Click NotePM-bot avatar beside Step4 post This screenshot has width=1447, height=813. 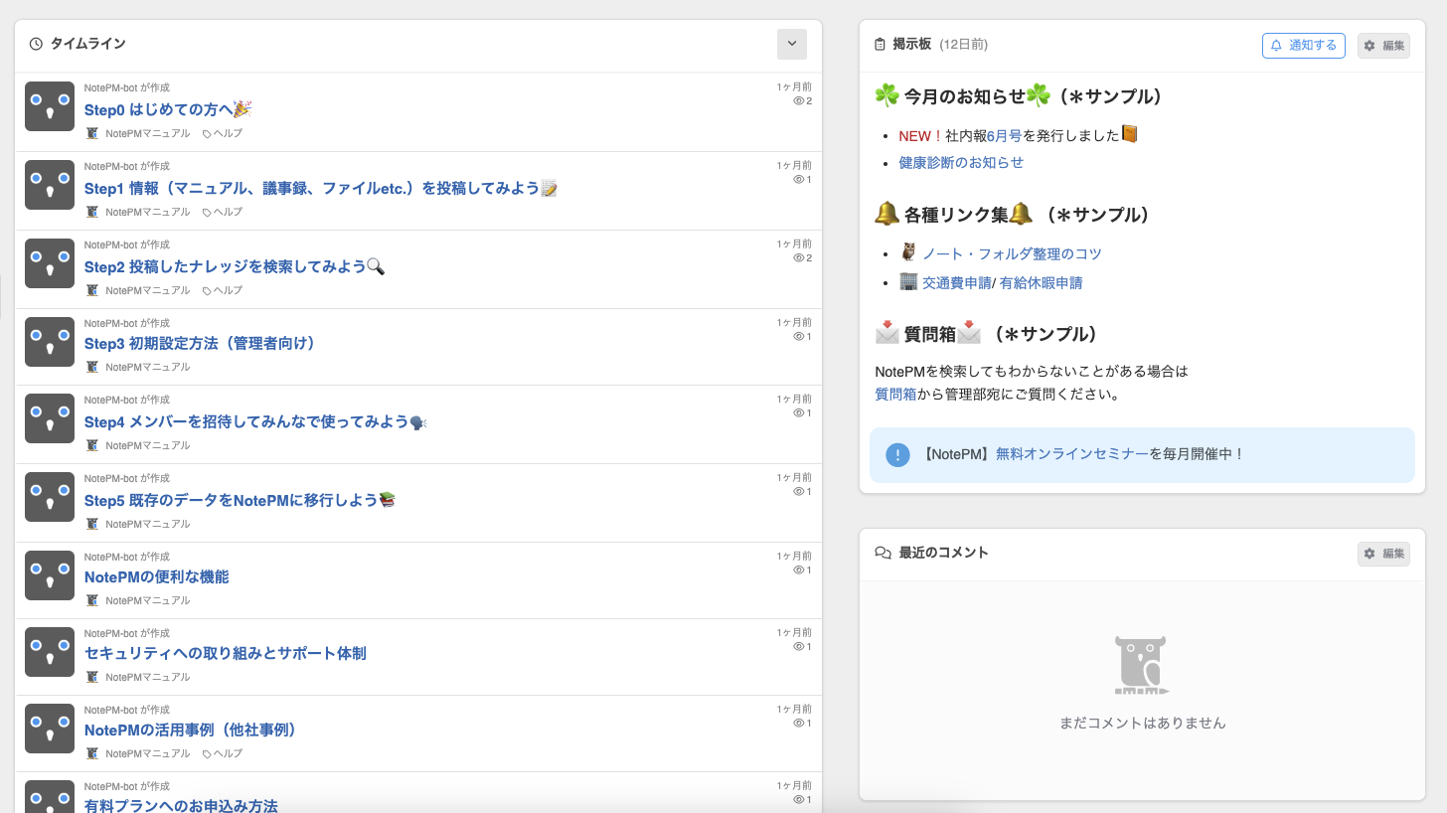pos(50,418)
